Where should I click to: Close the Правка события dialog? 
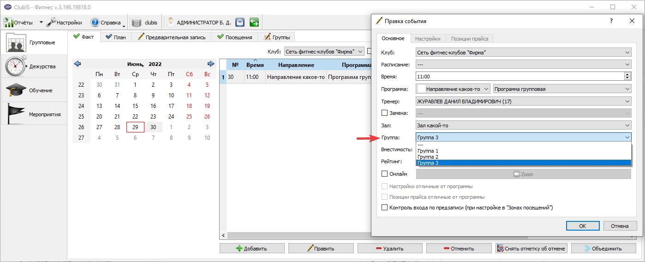click(632, 21)
